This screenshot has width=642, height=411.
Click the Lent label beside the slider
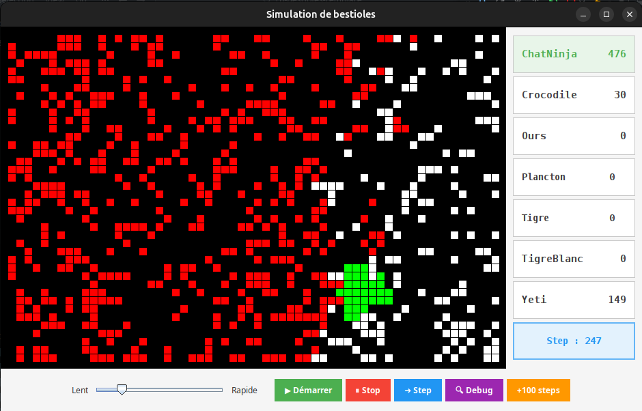(80, 391)
